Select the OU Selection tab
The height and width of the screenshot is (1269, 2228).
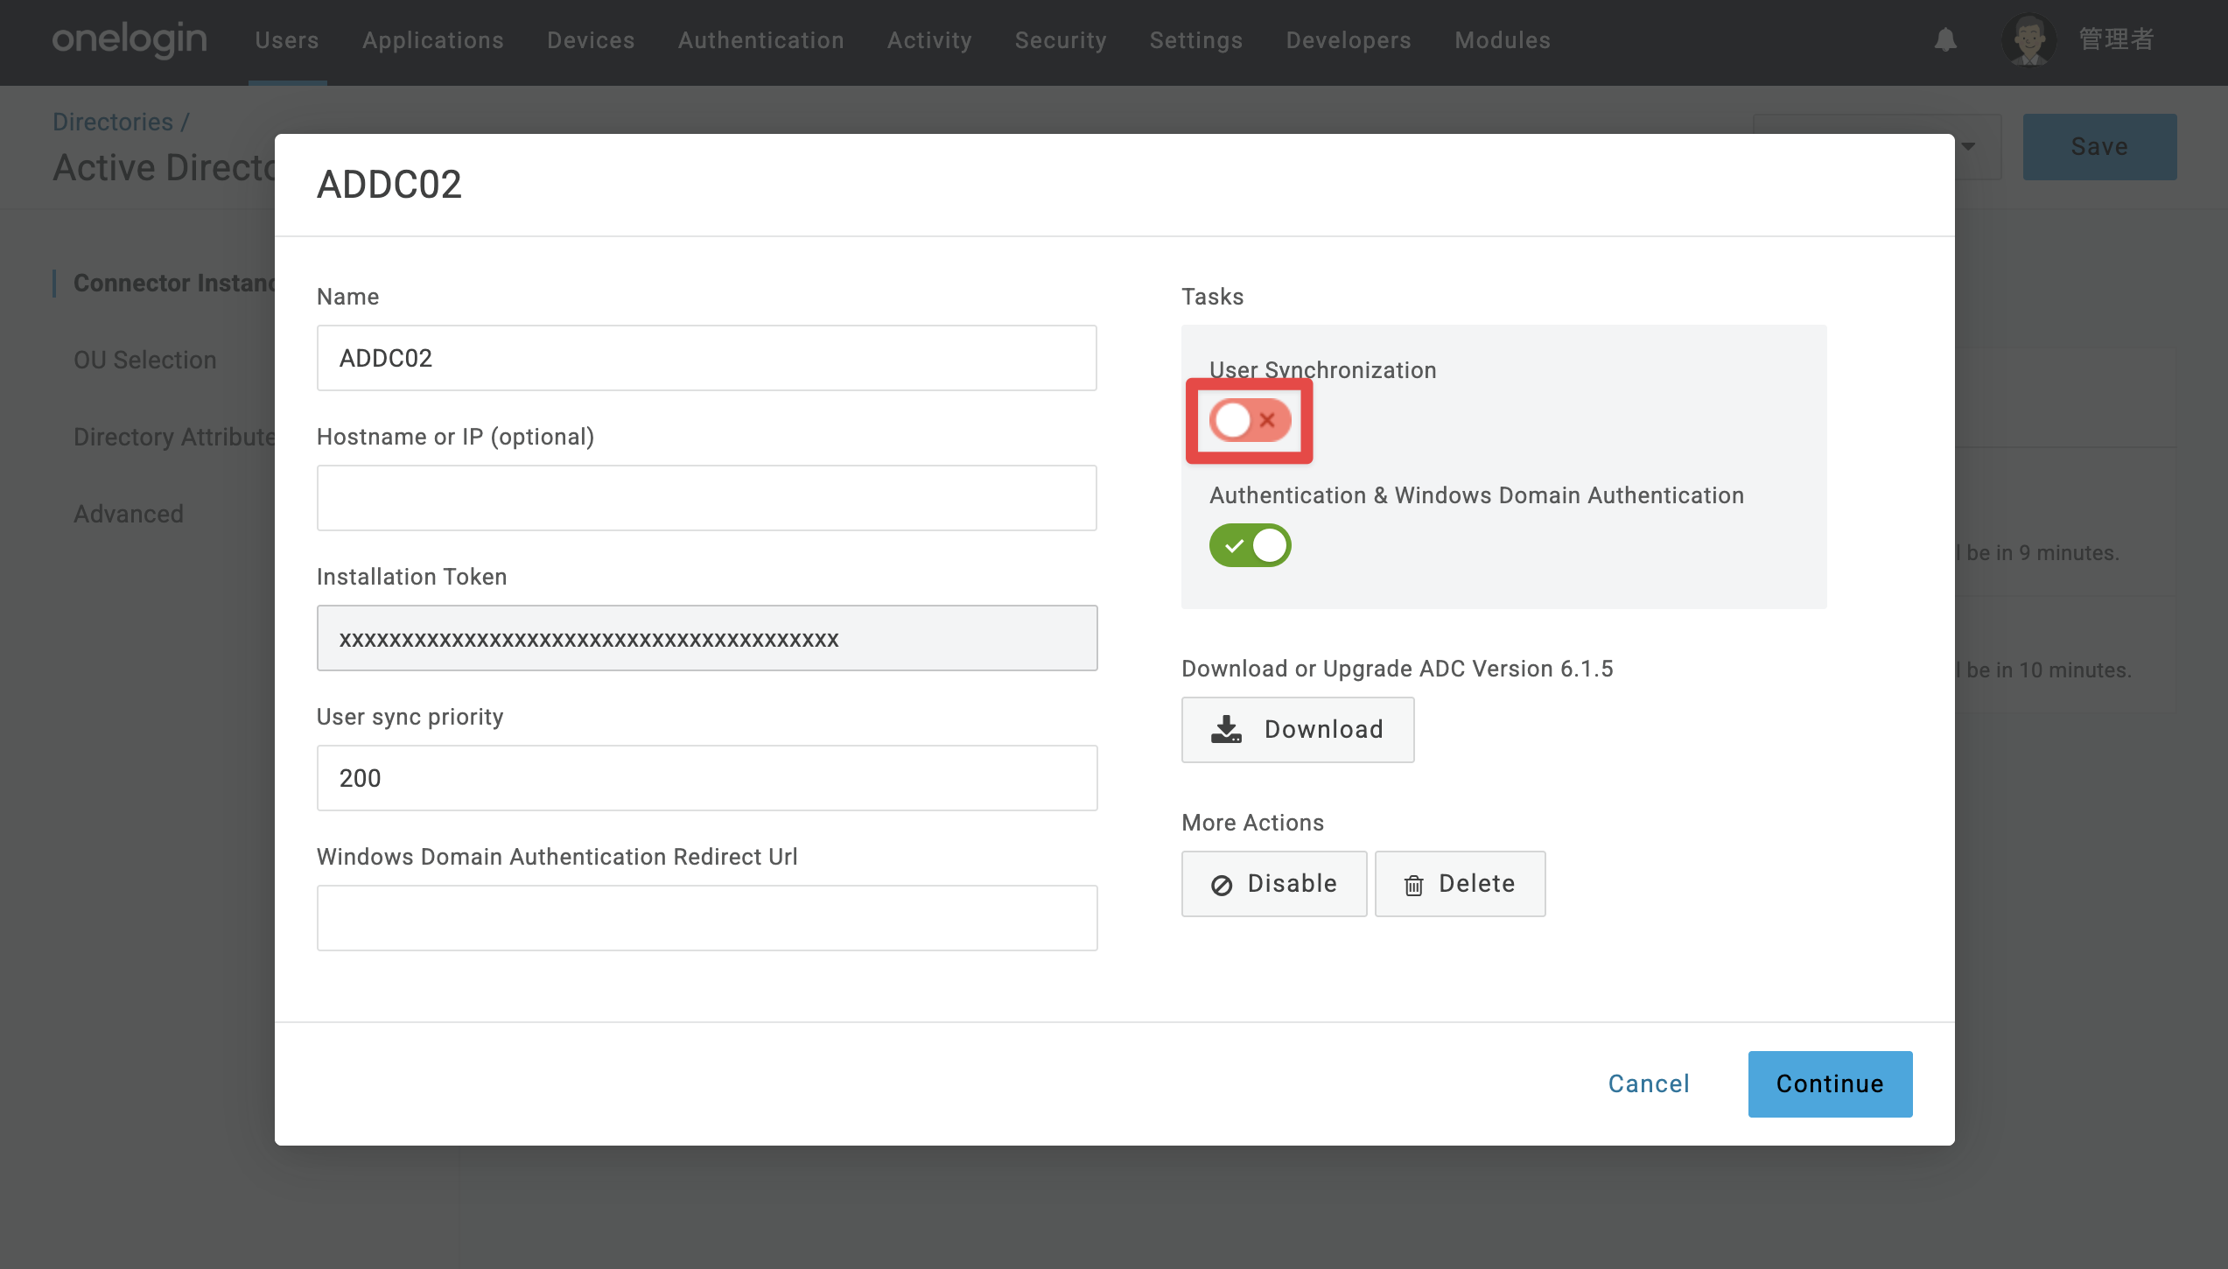pyautogui.click(x=145, y=360)
